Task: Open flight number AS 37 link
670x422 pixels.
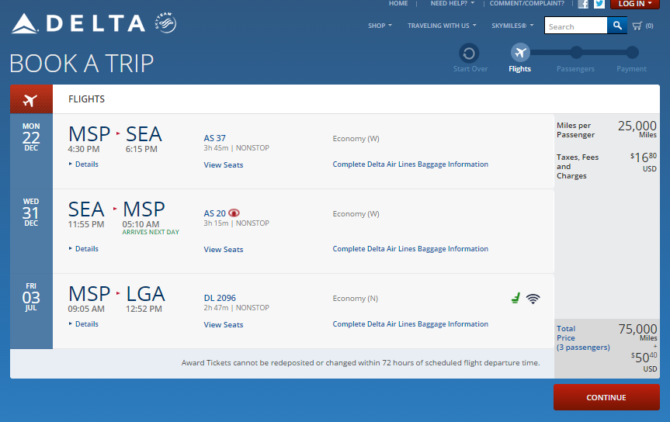Action: tap(214, 138)
